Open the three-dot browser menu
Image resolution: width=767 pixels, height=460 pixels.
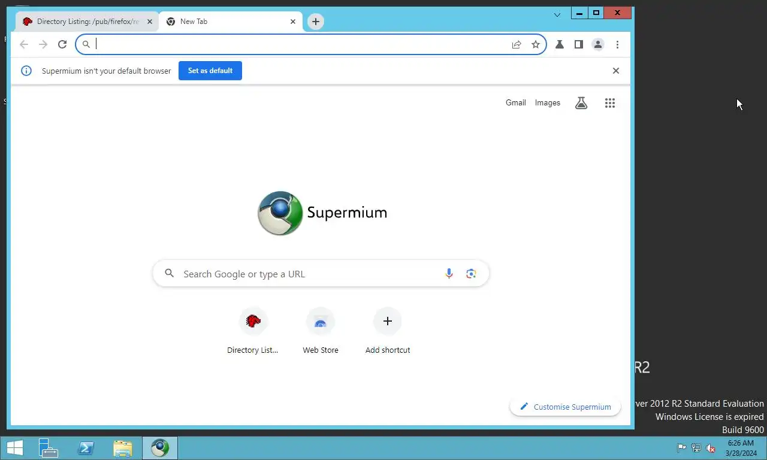click(617, 44)
